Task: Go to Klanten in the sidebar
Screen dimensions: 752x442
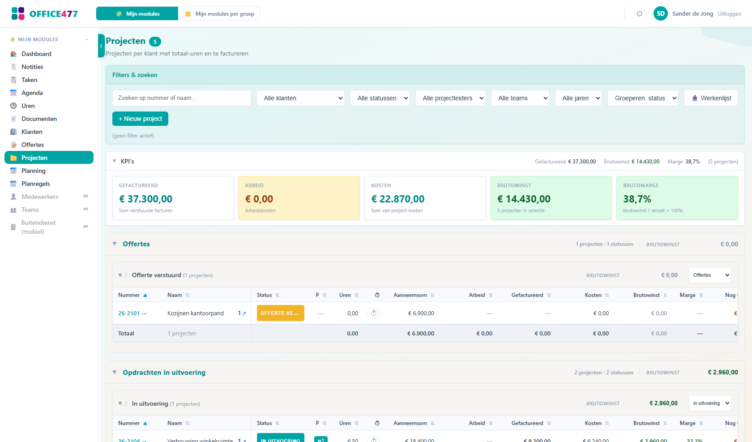Action: pos(49,132)
